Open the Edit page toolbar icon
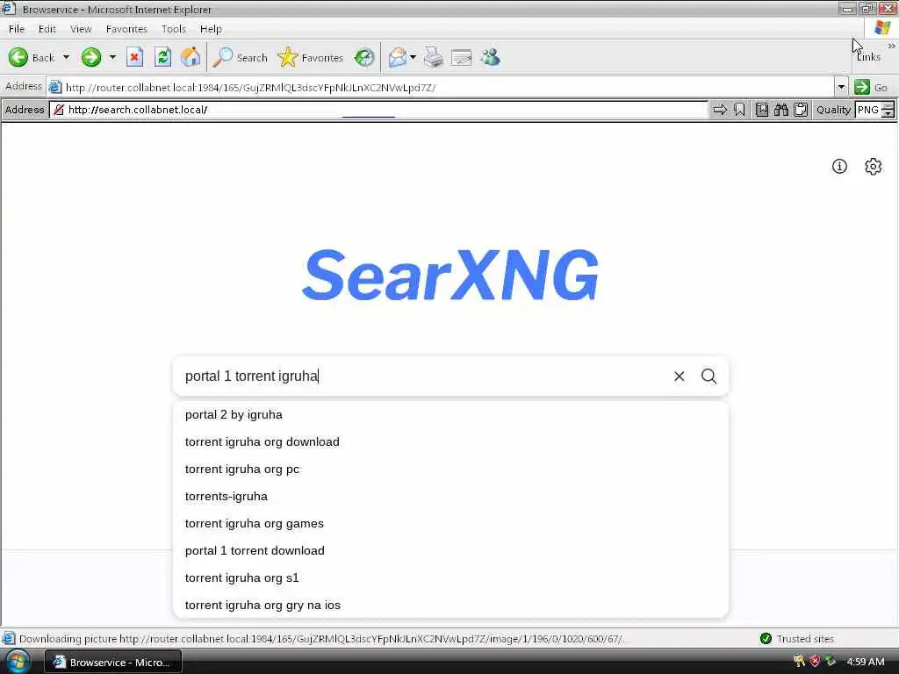Image resolution: width=899 pixels, height=674 pixels. 461,57
